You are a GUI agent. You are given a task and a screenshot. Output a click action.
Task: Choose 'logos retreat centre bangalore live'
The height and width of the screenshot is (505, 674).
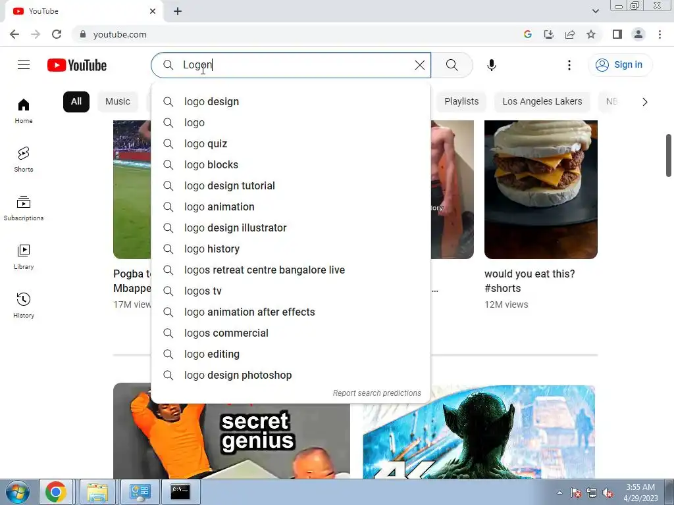(291, 270)
